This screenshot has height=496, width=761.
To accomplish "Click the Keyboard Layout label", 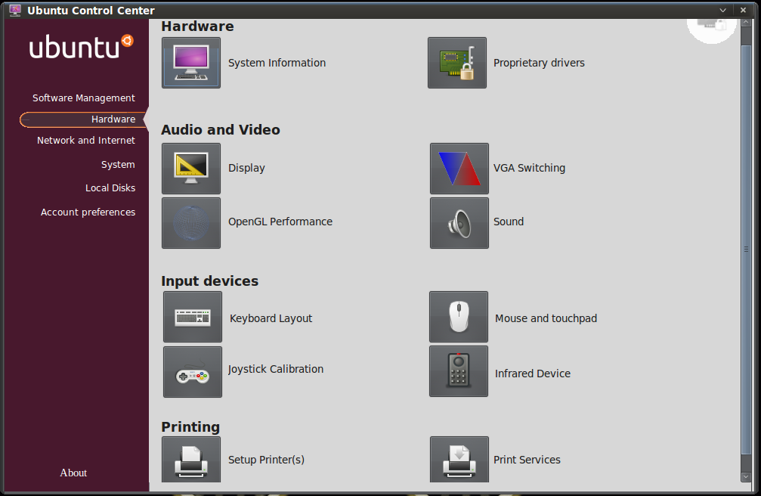I will pos(271,318).
